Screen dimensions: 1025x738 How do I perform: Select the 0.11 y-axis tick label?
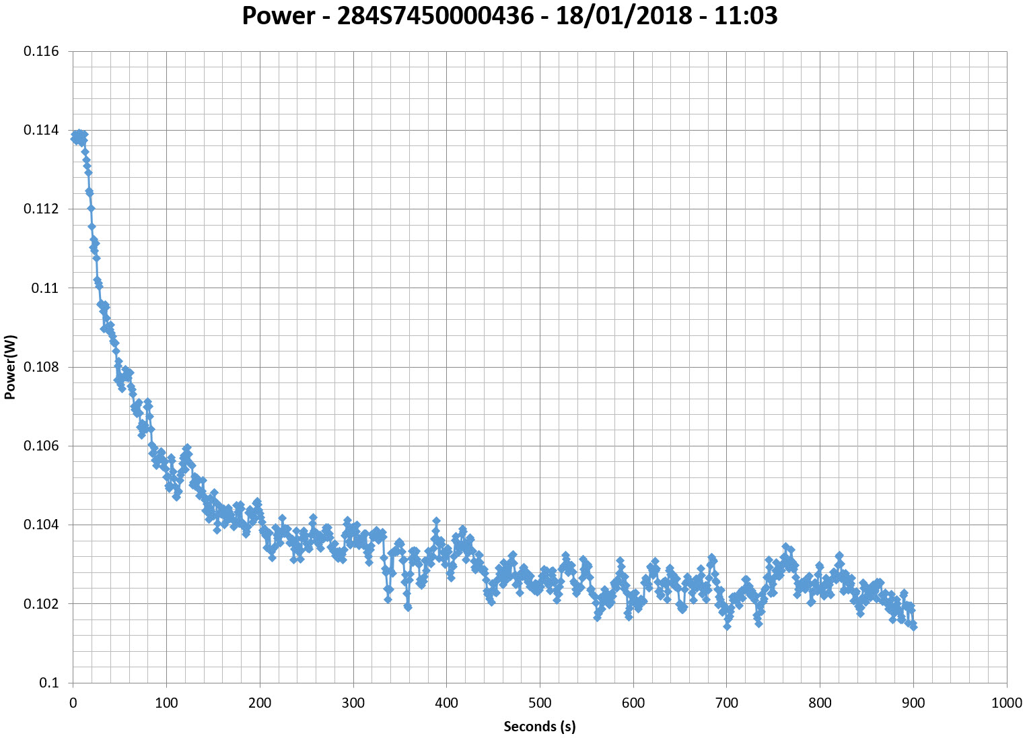(x=45, y=288)
